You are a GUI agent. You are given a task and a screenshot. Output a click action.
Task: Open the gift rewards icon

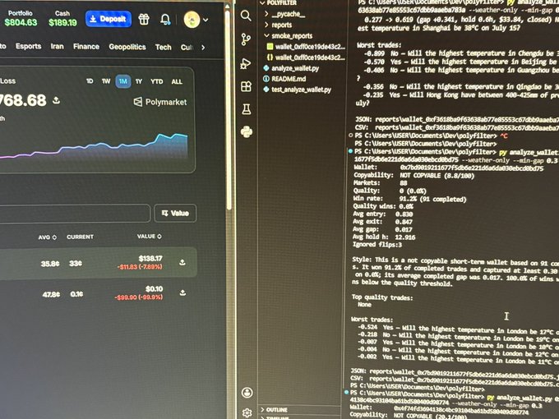pos(144,19)
